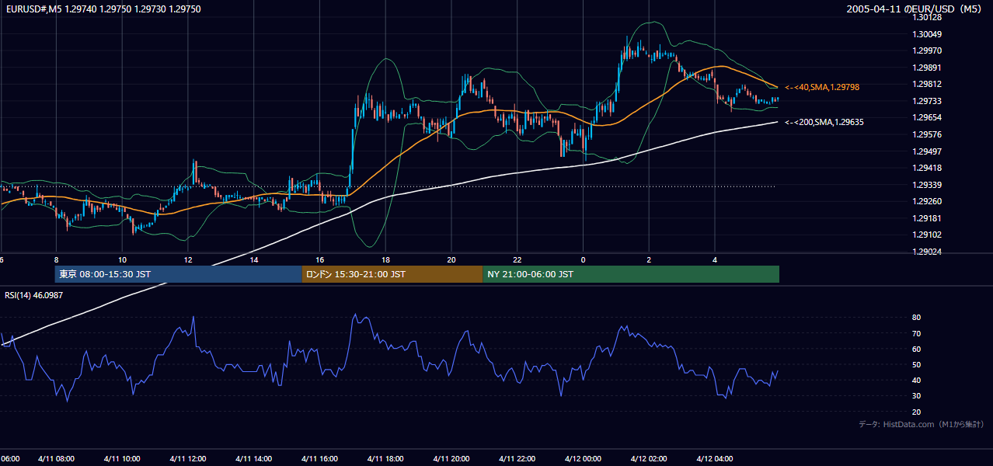Click hour tick 16 under price chart
This screenshot has width=993, height=466.
(320, 259)
